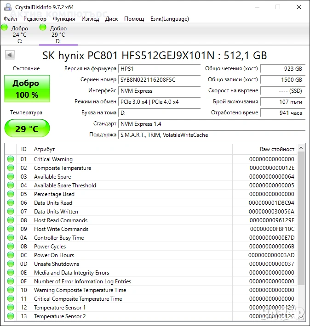Open the Диск menu
The image size is (310, 326).
tap(111, 19)
